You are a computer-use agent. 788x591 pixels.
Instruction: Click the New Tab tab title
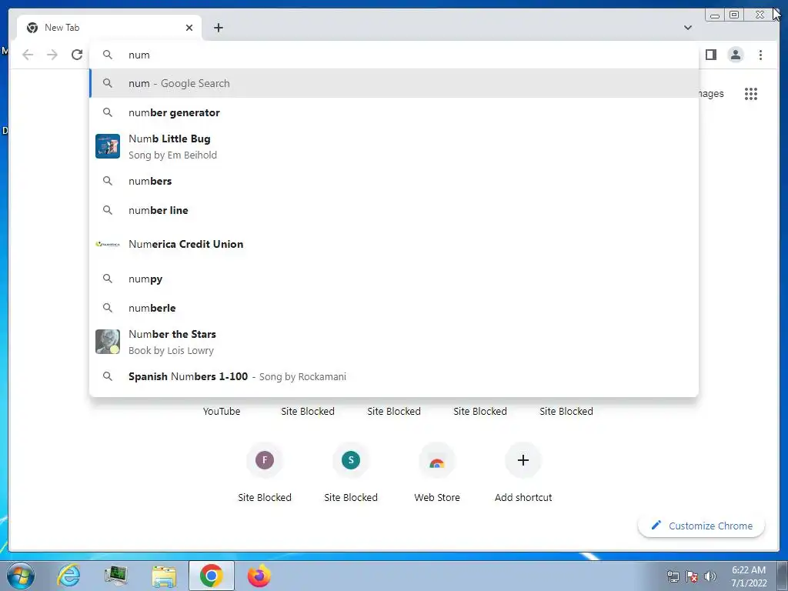62,28
